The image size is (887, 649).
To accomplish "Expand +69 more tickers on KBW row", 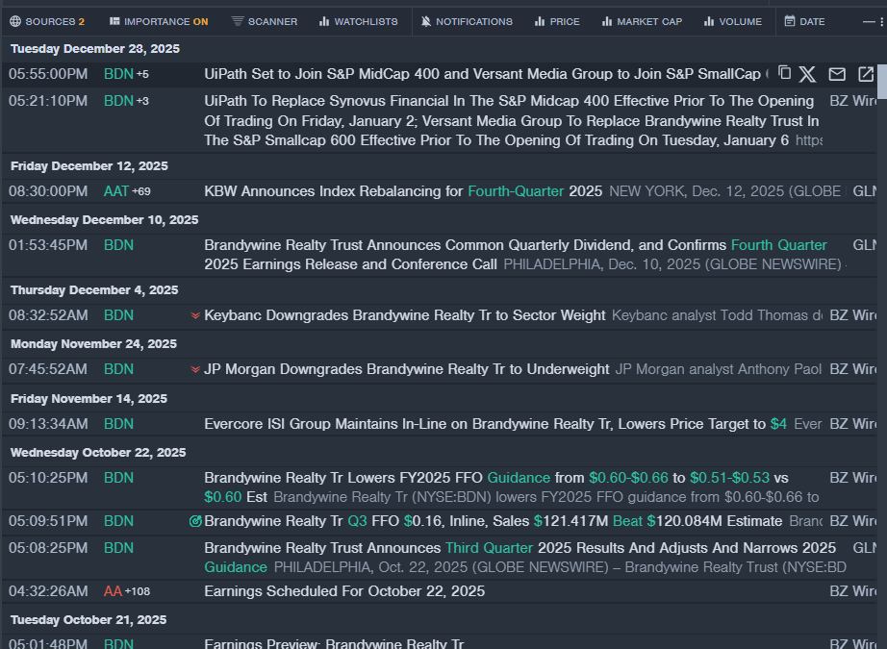I will point(141,191).
